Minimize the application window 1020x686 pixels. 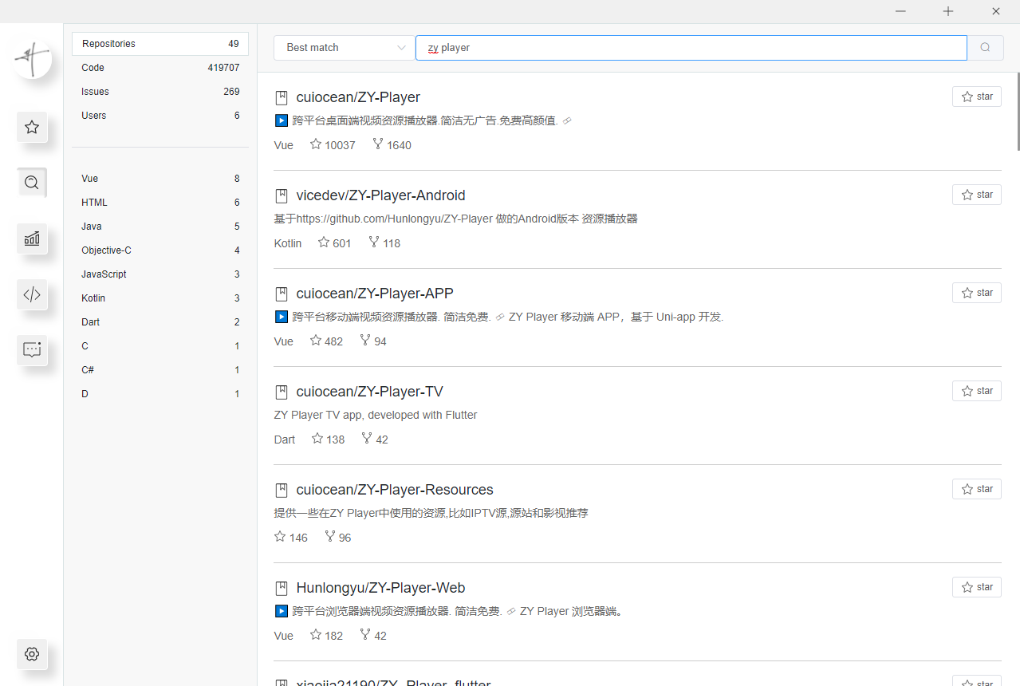900,11
